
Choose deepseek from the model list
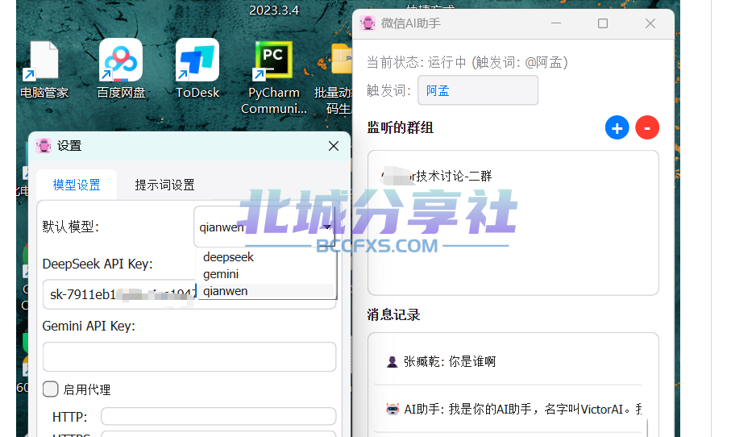pos(228,257)
